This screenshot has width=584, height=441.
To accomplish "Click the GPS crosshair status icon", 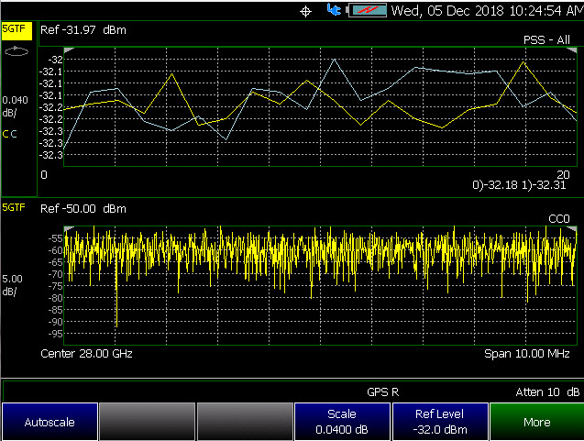I will (305, 12).
